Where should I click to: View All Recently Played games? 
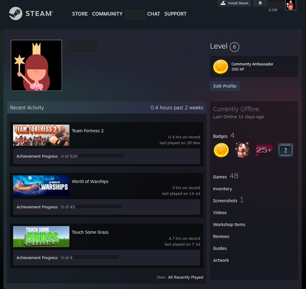tap(185, 277)
